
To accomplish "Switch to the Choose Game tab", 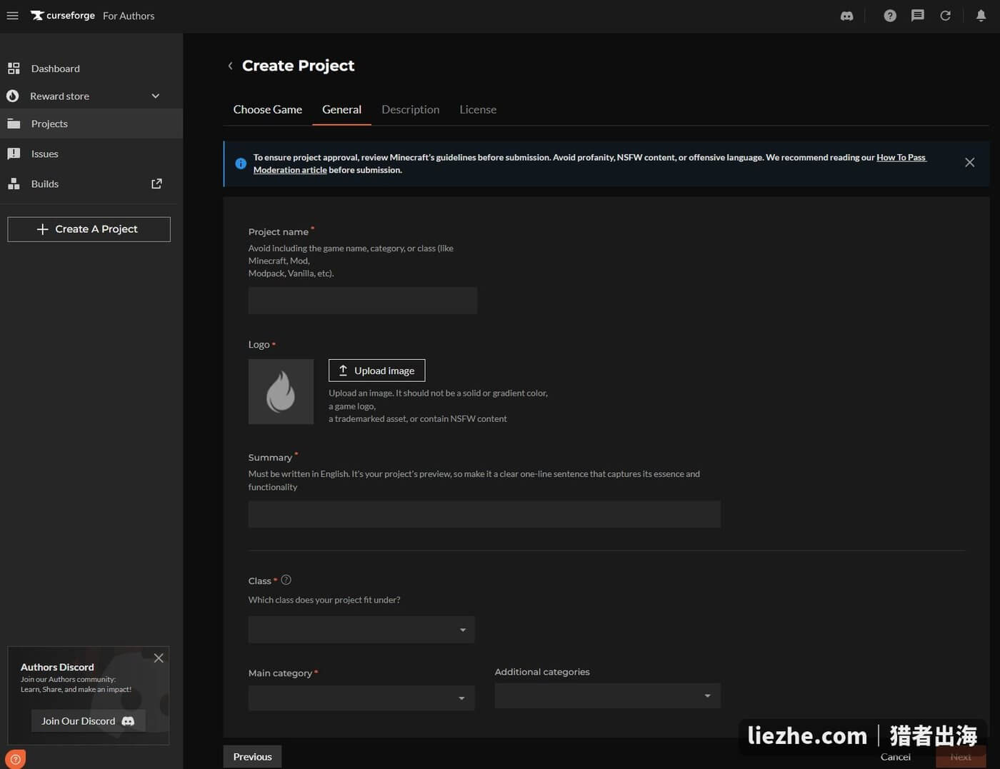I will tap(268, 109).
